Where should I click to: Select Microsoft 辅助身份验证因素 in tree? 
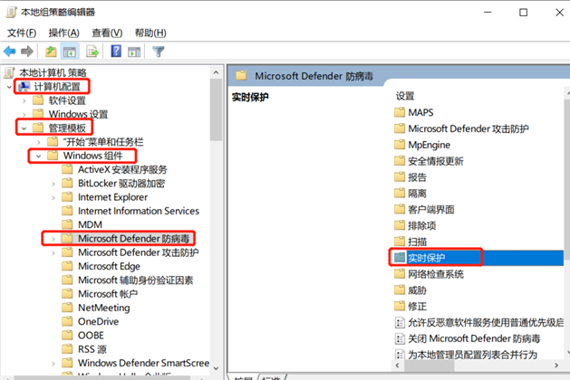click(x=136, y=280)
